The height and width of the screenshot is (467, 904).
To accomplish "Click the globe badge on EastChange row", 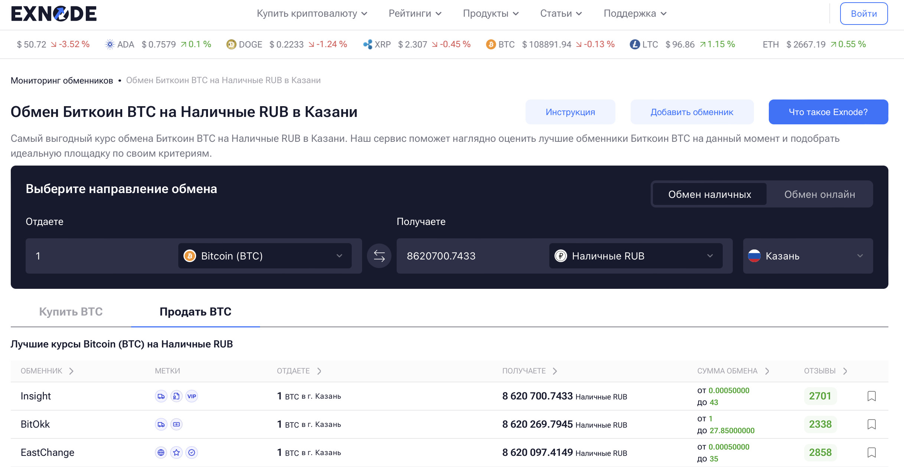I will point(161,453).
